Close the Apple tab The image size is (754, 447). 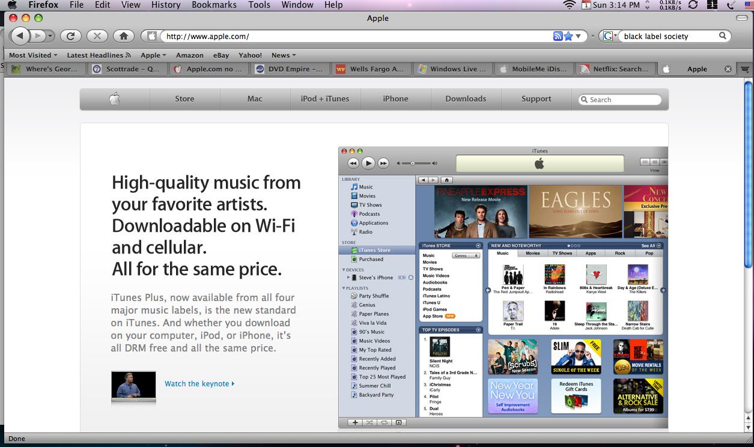728,69
